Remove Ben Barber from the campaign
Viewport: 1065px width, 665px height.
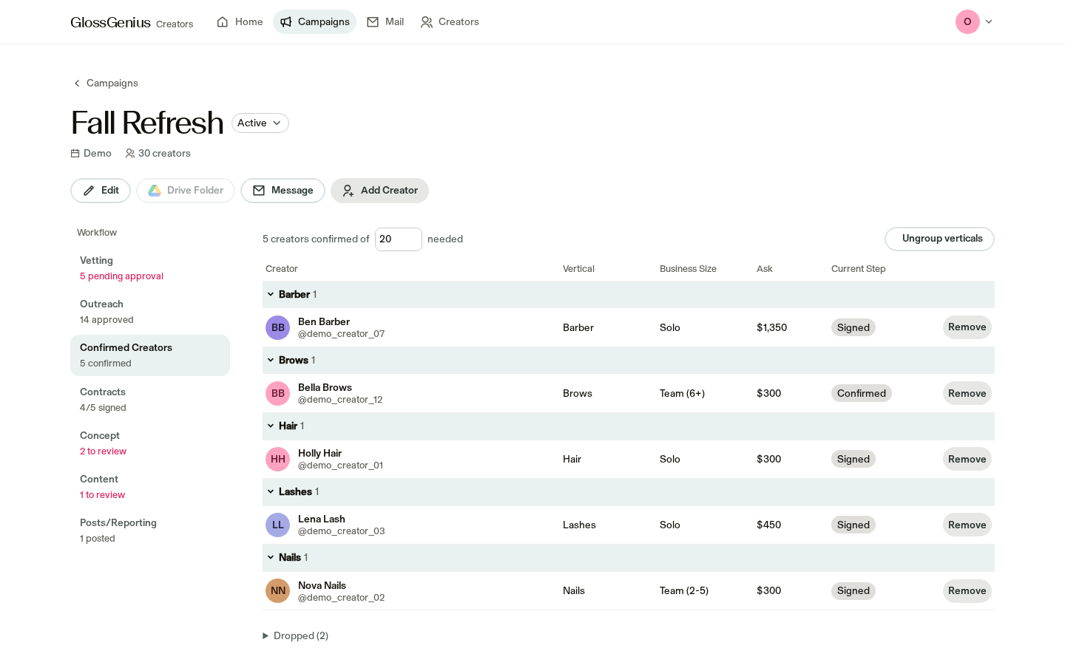[x=967, y=327]
